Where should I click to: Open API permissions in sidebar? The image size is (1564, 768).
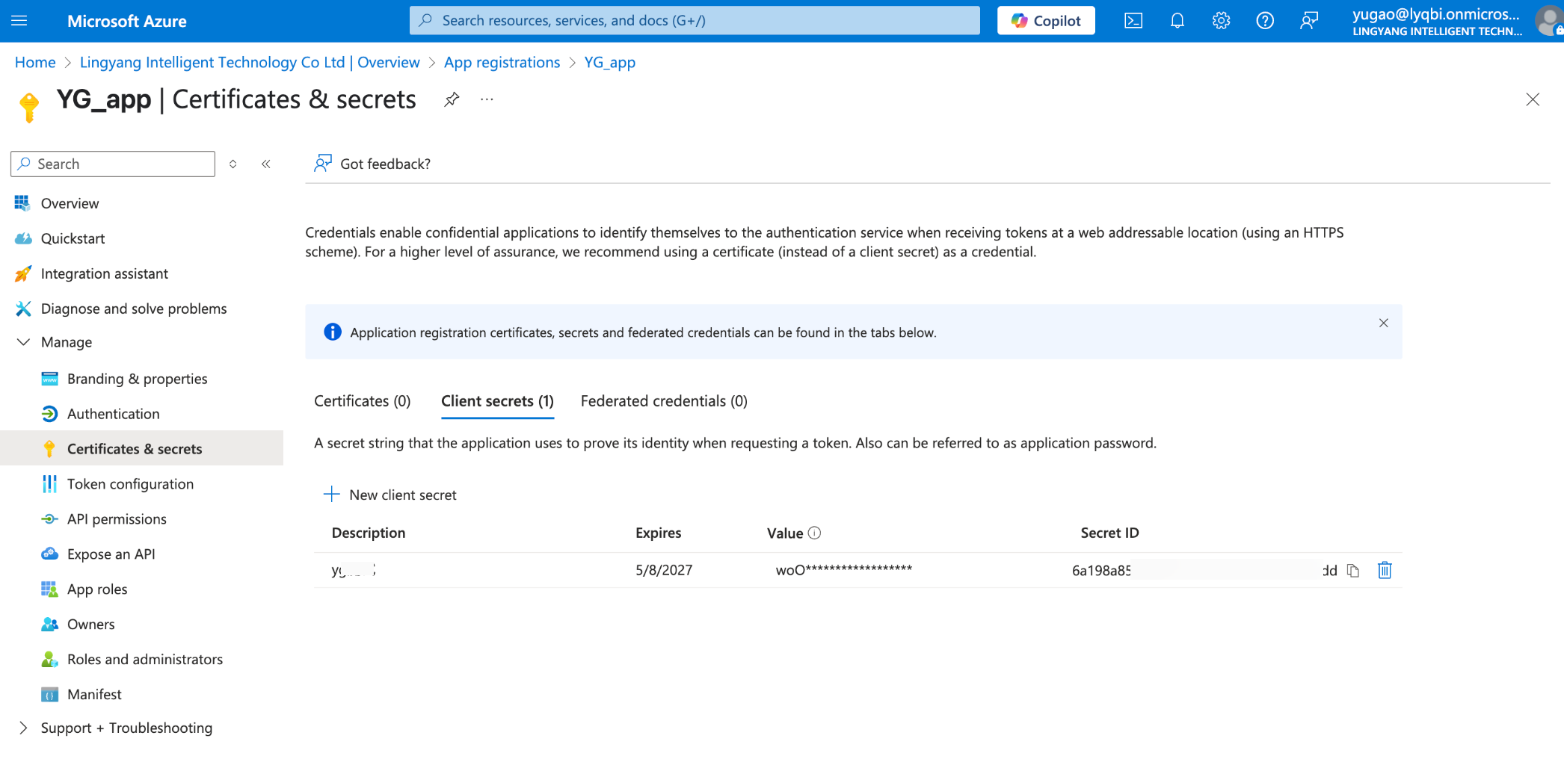pos(117,519)
